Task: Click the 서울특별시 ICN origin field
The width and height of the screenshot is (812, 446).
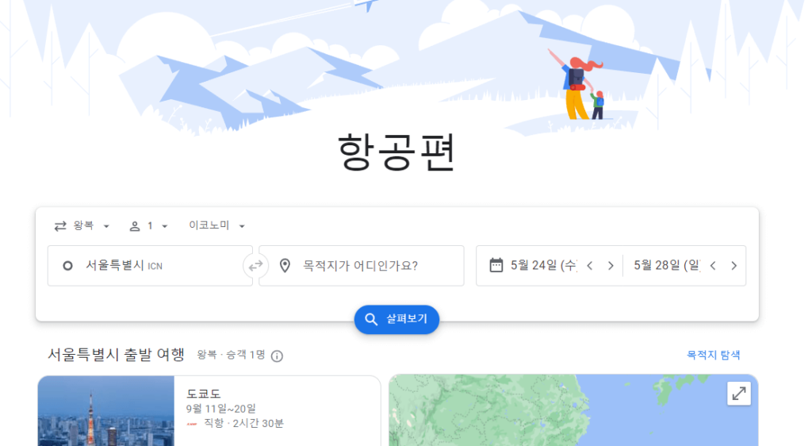Action: [150, 266]
